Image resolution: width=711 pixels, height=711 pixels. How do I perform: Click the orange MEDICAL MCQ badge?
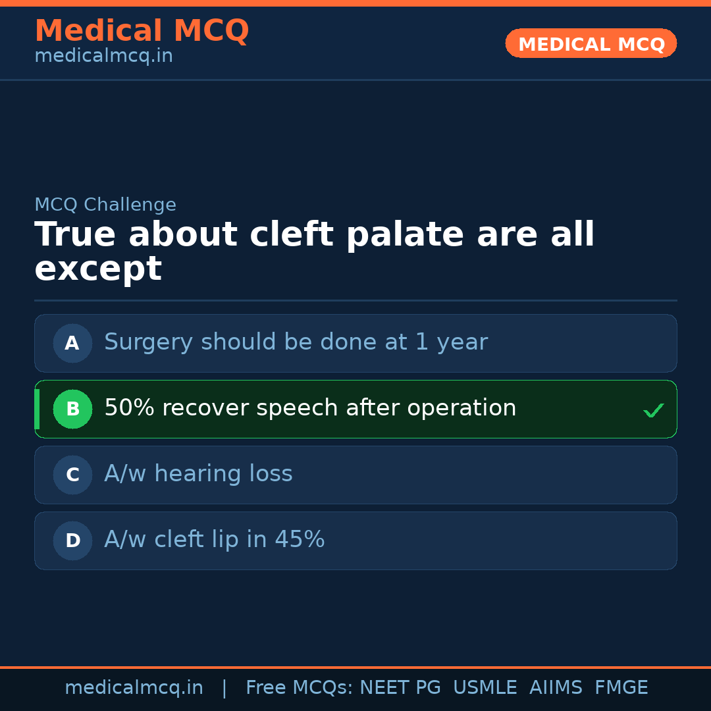[591, 44]
